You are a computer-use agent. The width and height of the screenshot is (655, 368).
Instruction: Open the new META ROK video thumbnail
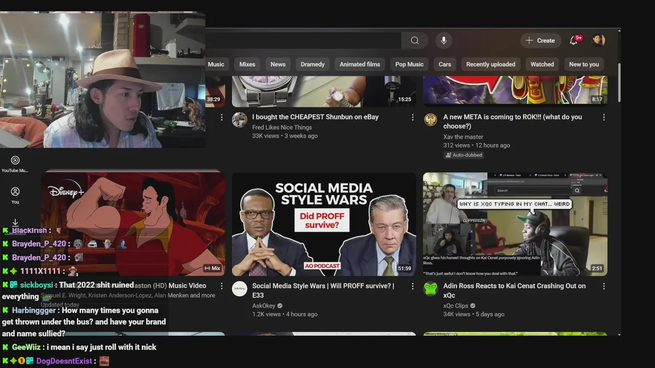[515, 91]
